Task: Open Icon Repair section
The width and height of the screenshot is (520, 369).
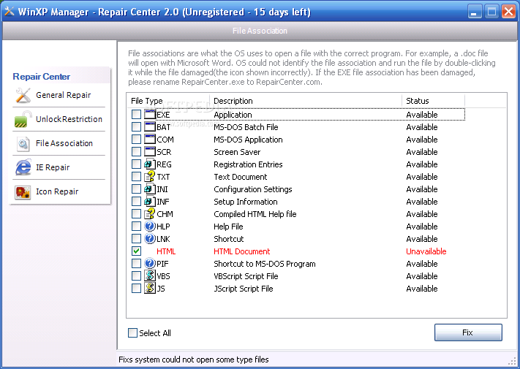Action: [59, 191]
